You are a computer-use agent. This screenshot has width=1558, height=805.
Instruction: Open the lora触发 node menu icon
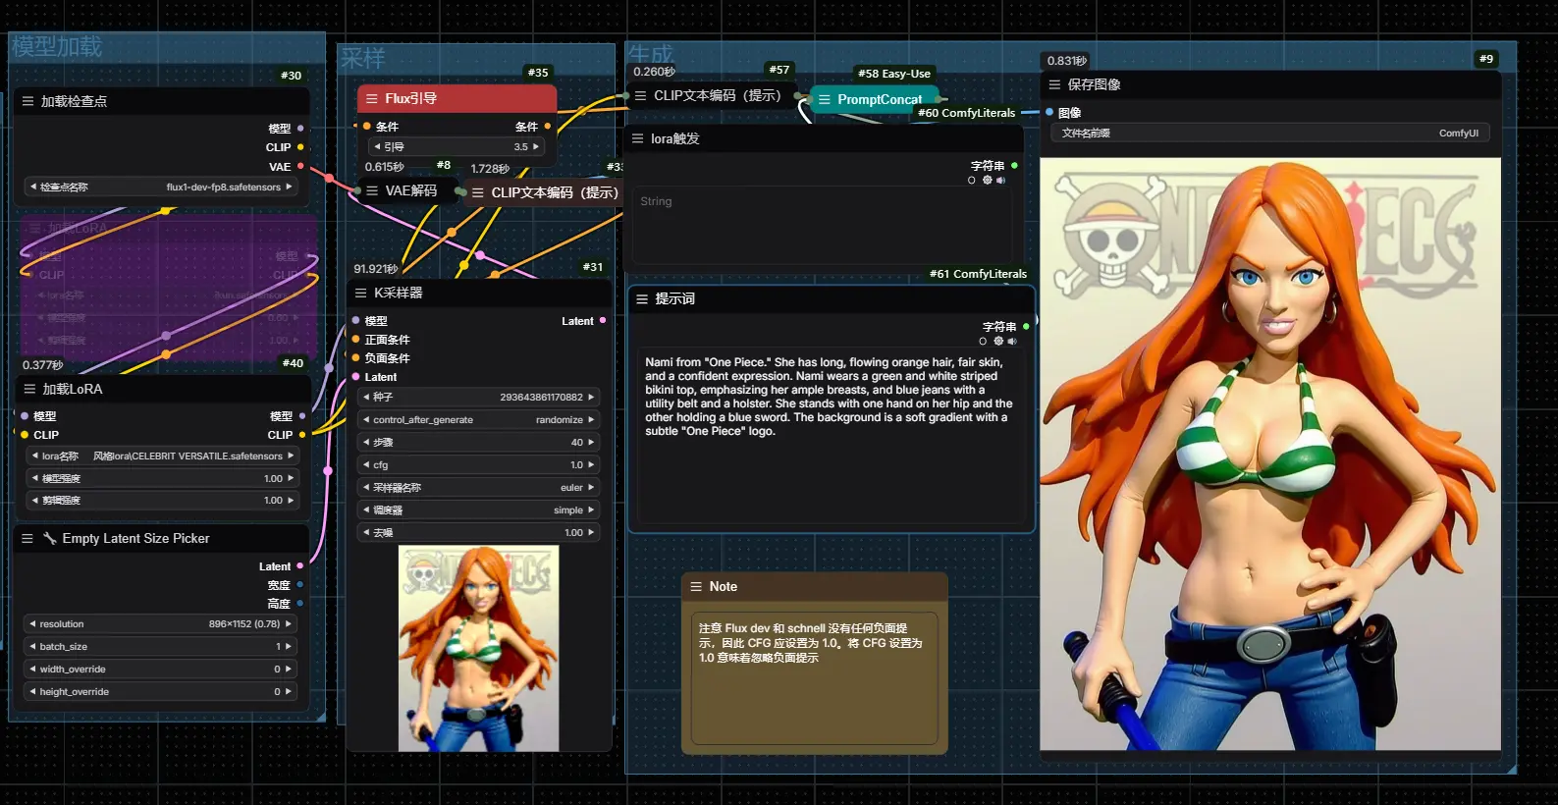click(x=637, y=138)
